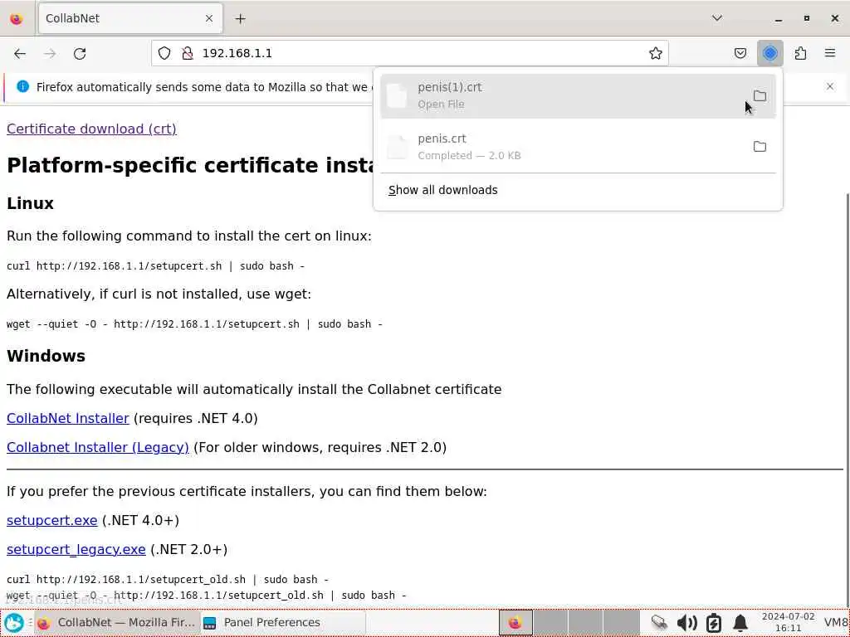This screenshot has height=637, width=850.
Task: Click the taskbar clock showing 16:11
Action: 788,622
